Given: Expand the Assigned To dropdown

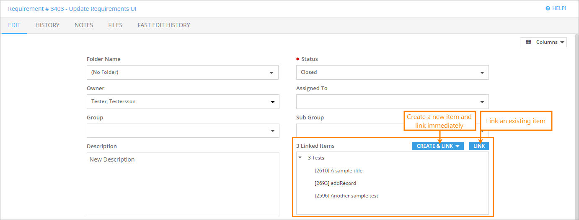Looking at the screenshot, I should click(x=392, y=101).
